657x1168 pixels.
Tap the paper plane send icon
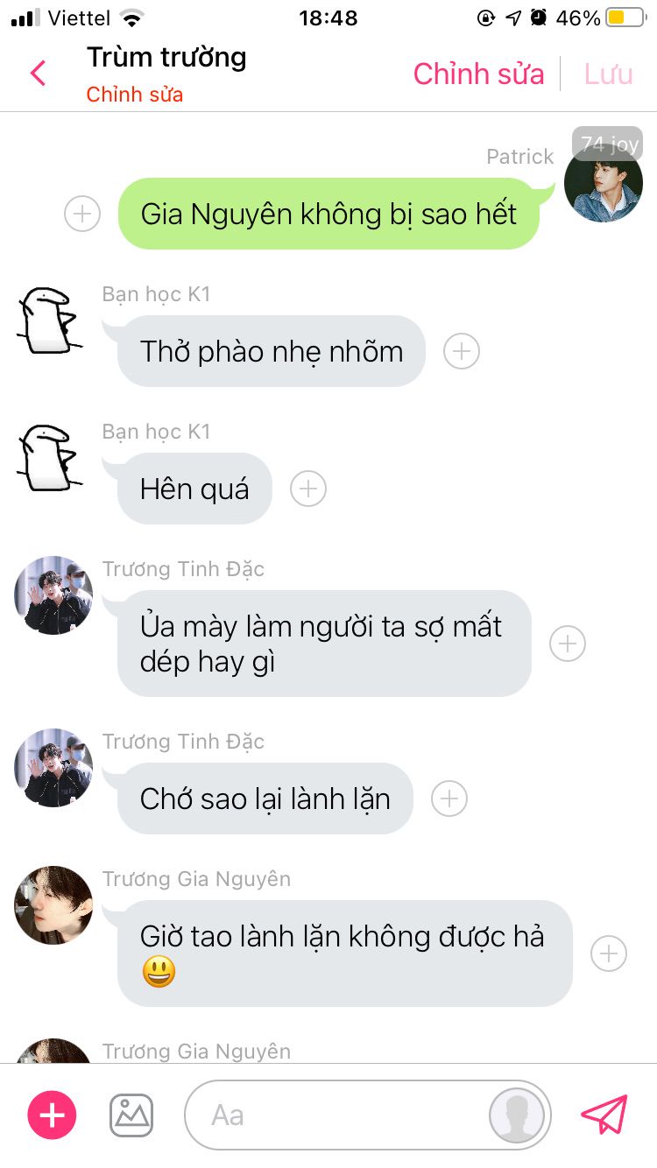point(604,1115)
